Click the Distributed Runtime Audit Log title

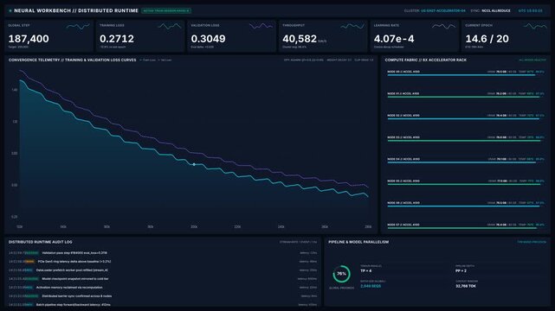point(41,242)
